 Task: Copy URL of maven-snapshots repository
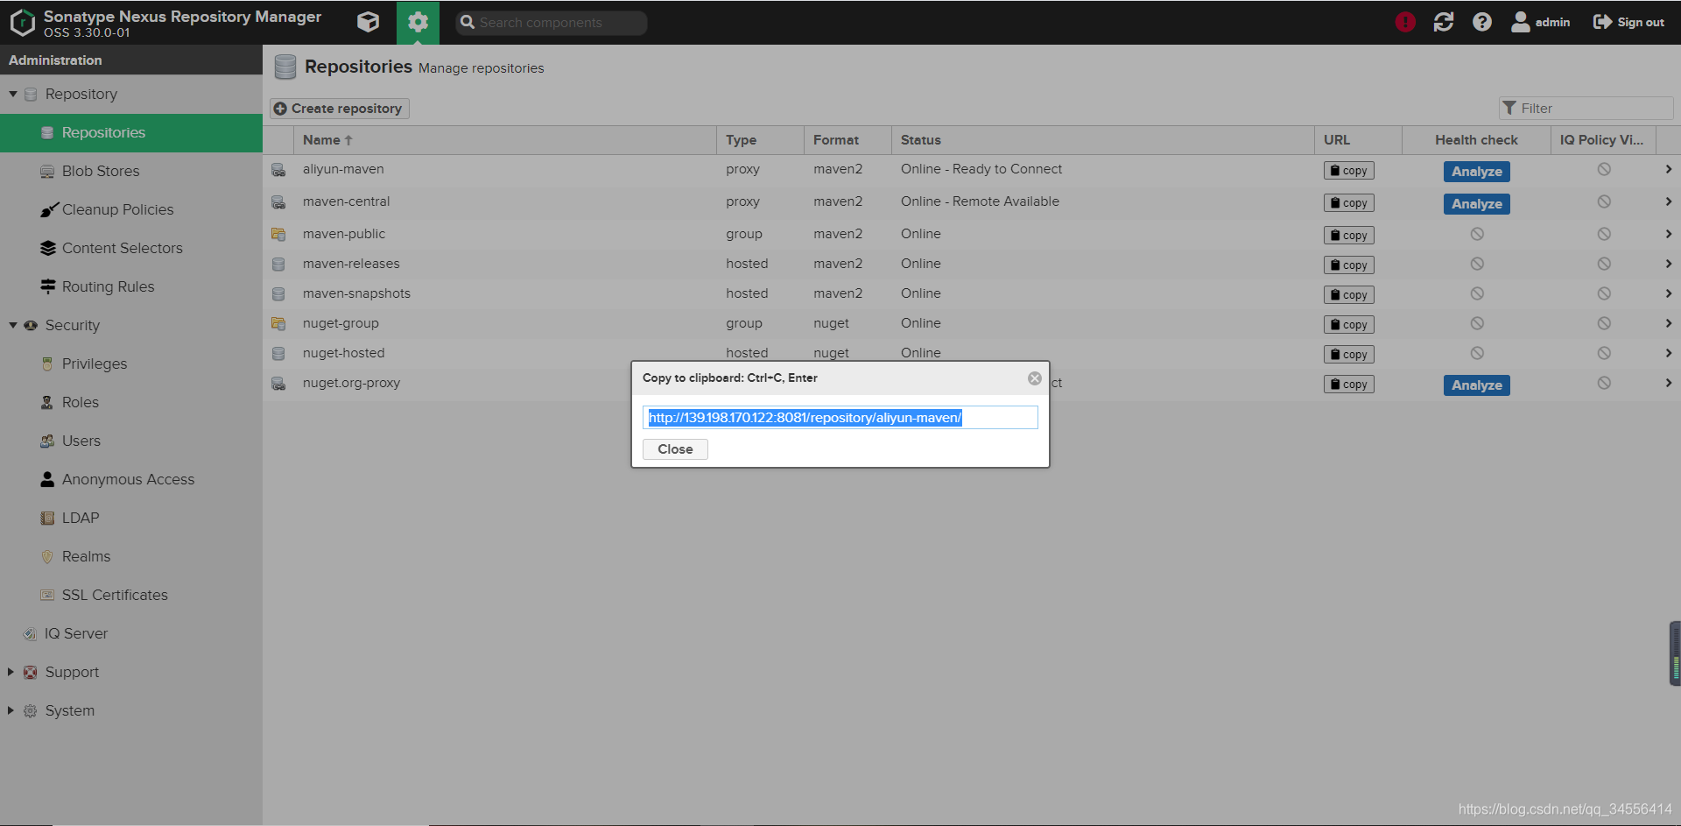1349,295
